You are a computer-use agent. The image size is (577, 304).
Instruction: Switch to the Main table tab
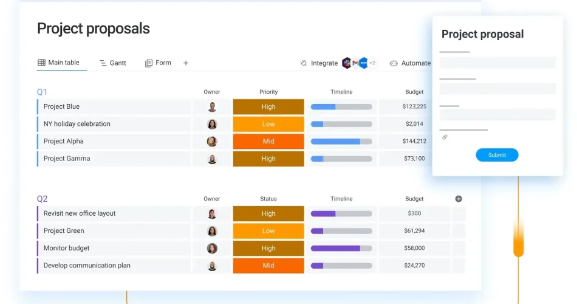pyautogui.click(x=59, y=63)
